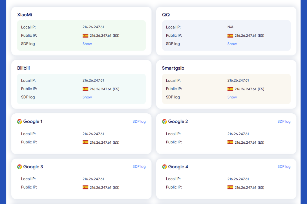Show the Smartgslb SDP log
The width and height of the screenshot is (307, 204).
click(x=232, y=97)
